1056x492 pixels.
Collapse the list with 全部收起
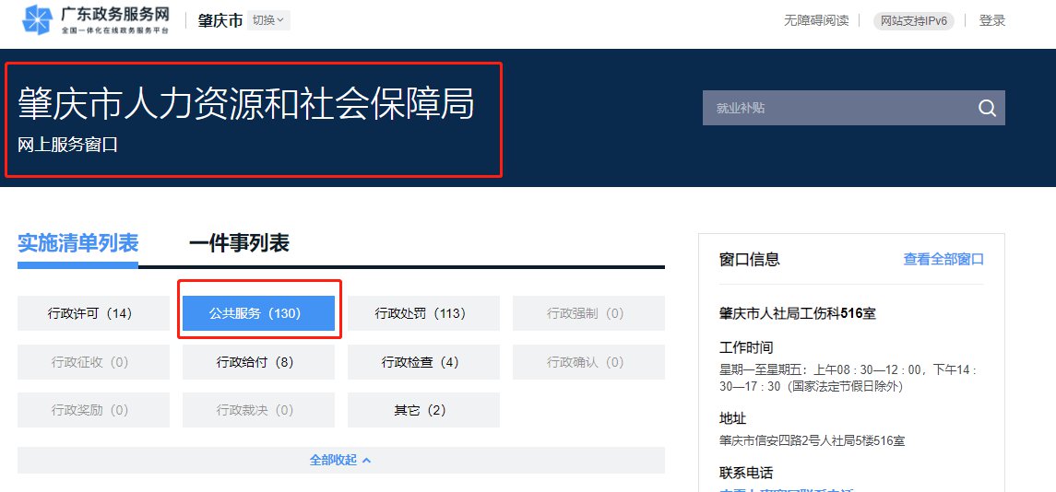pyautogui.click(x=340, y=460)
